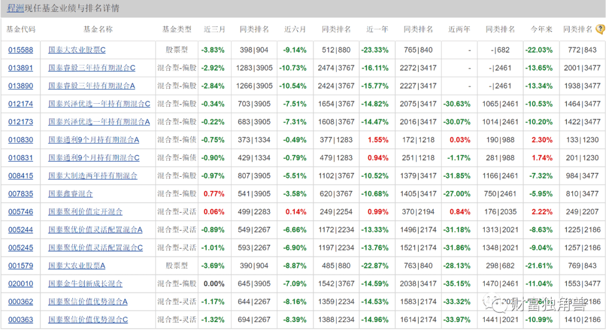The width and height of the screenshot is (606, 331).
Task: Select the 1.55% one-year return cell
Action: tap(378, 140)
